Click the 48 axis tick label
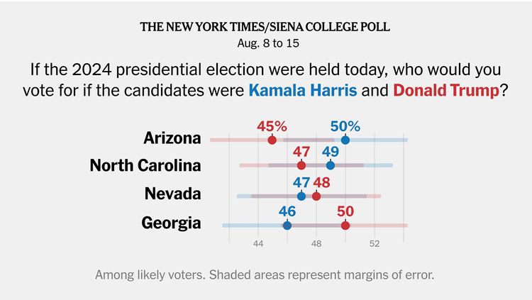 coord(316,244)
